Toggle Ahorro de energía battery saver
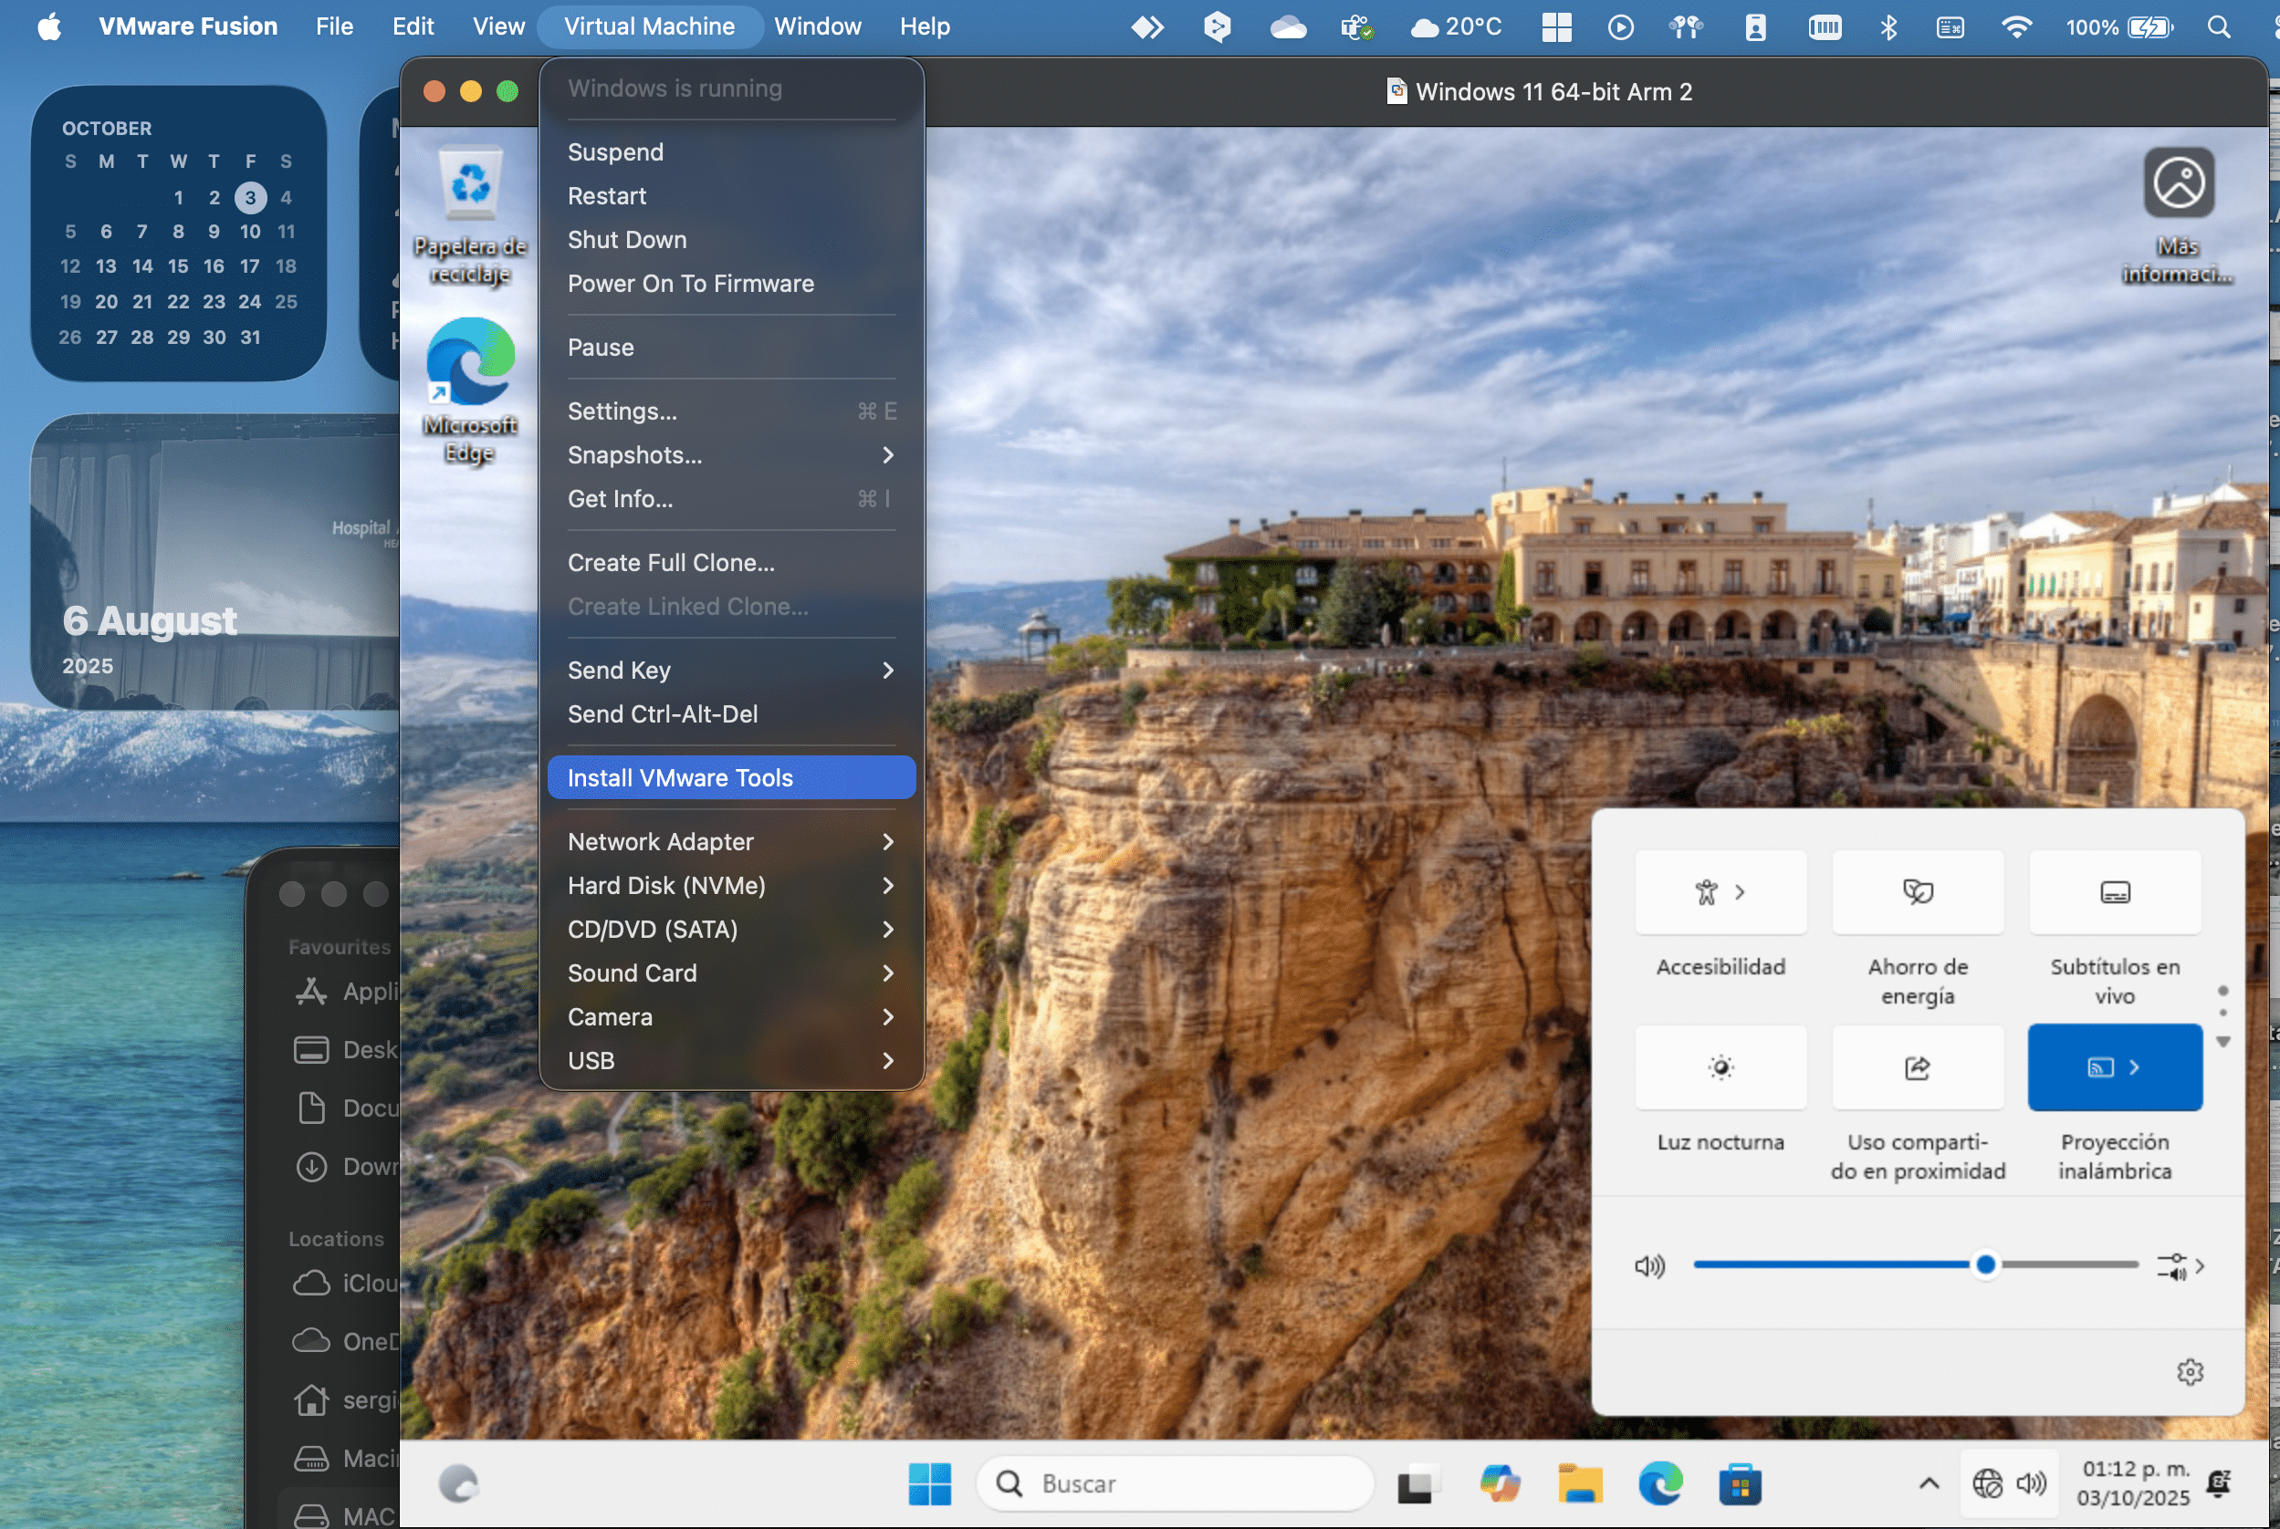The image size is (2280, 1529). point(1917,892)
